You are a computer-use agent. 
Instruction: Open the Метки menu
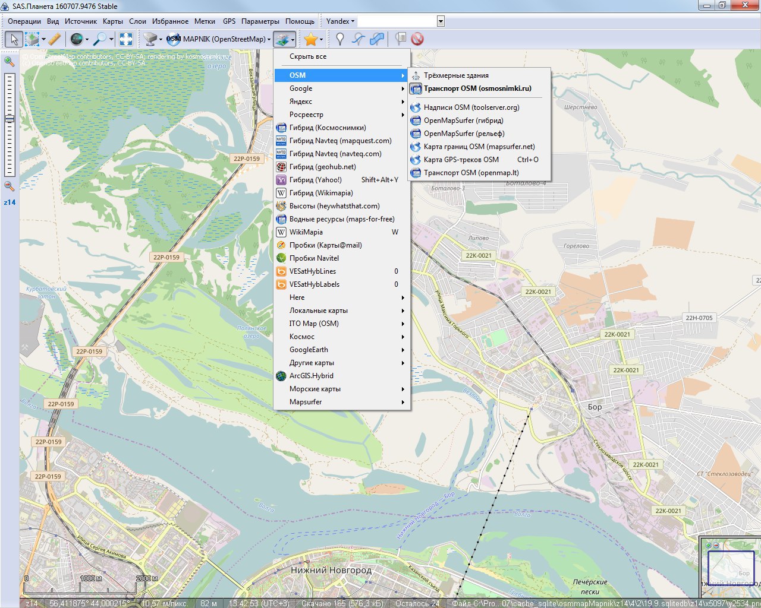205,21
